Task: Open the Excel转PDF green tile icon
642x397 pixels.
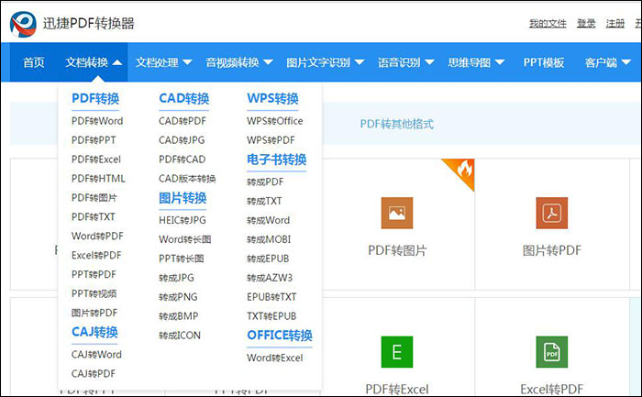Action: point(551,352)
